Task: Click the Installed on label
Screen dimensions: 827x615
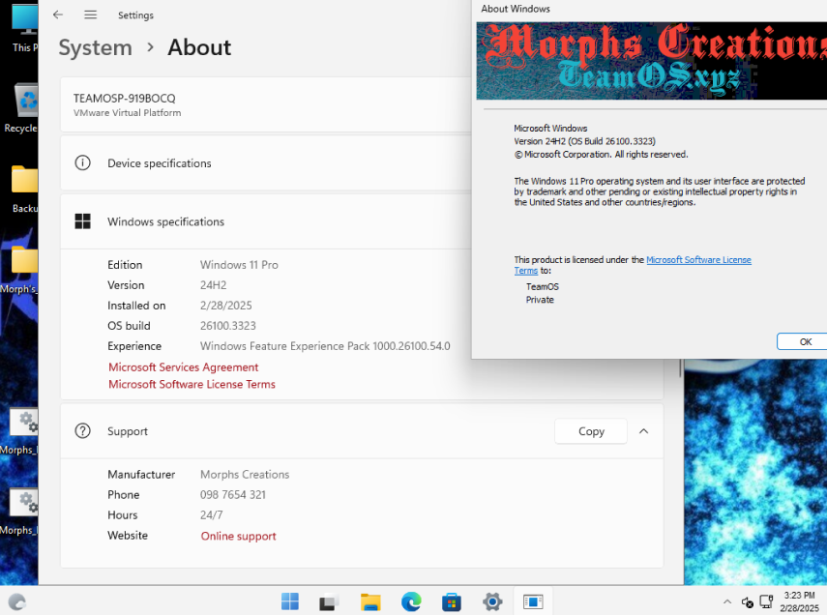Action: pyautogui.click(x=136, y=306)
